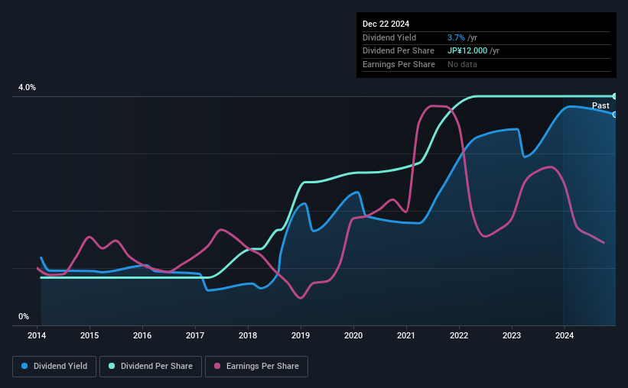This screenshot has height=388, width=628.
Task: Click the teal endpoint marker on the dividend per share line
Action: 615,96
